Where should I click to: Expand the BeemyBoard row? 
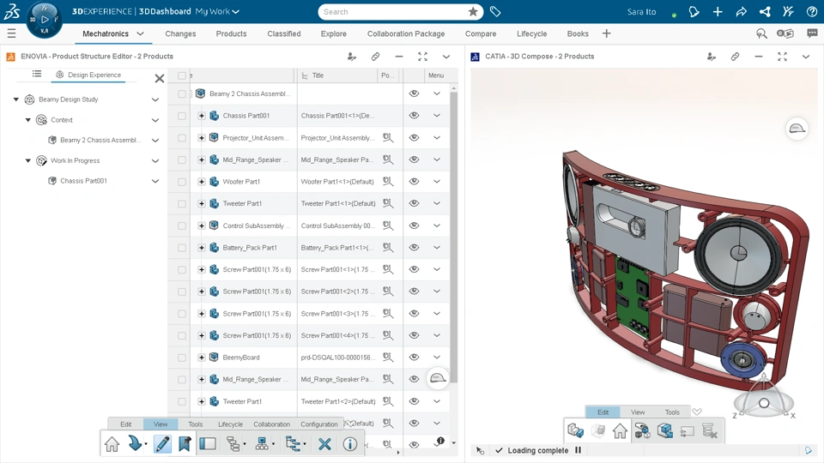[201, 357]
